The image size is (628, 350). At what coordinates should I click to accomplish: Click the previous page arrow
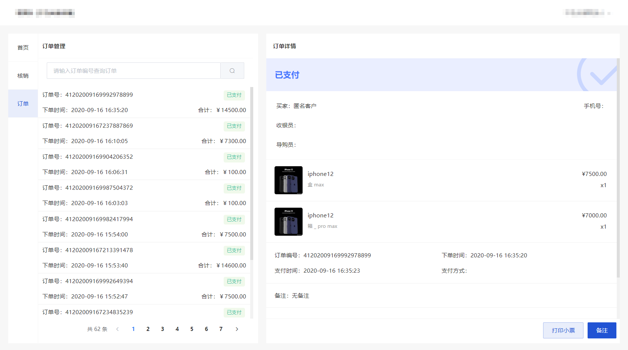coord(117,329)
